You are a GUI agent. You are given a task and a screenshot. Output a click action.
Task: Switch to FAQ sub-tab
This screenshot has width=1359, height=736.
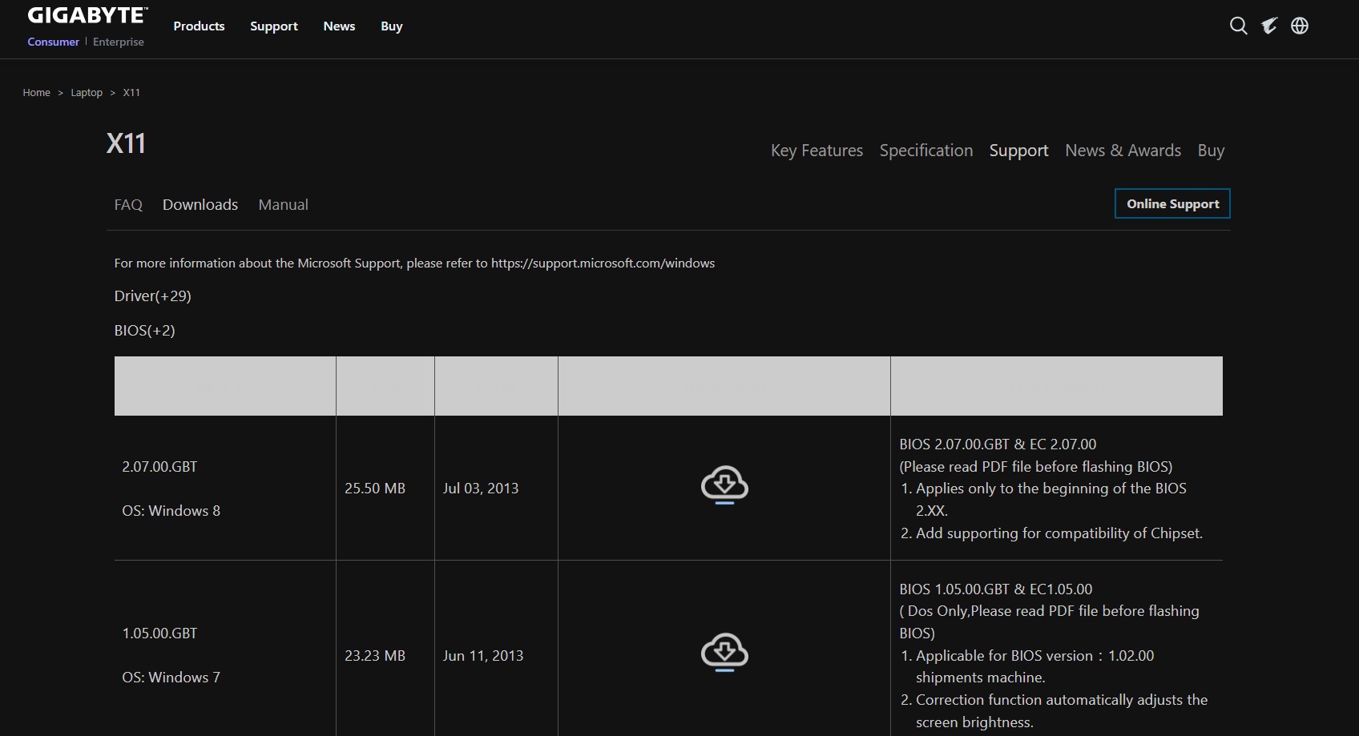pos(128,205)
